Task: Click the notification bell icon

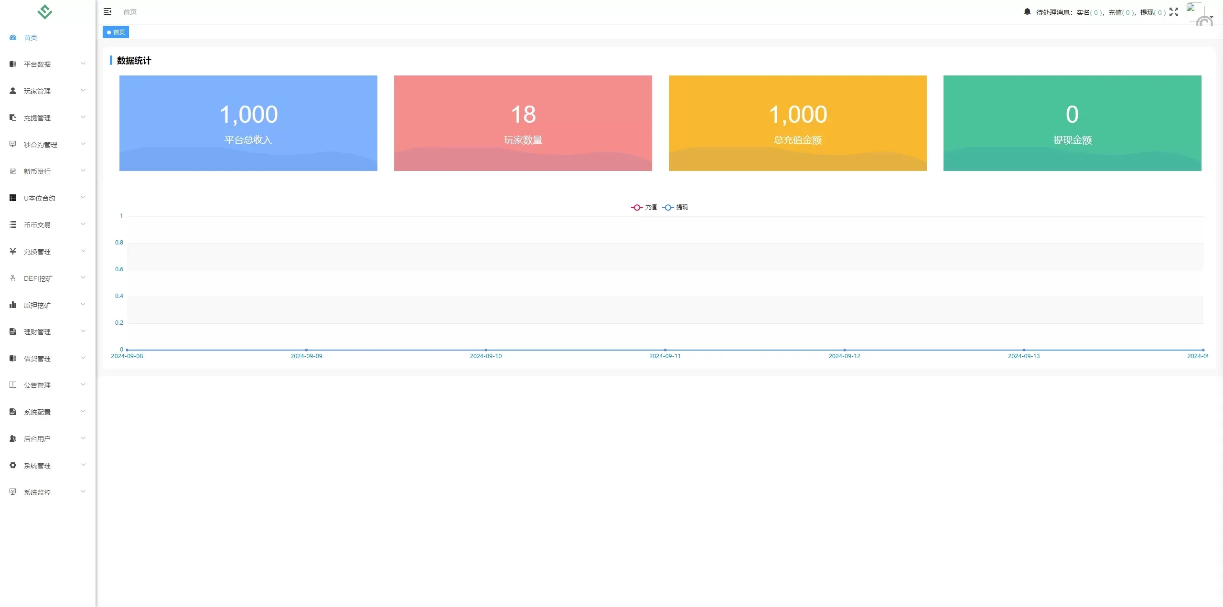Action: (x=1027, y=12)
